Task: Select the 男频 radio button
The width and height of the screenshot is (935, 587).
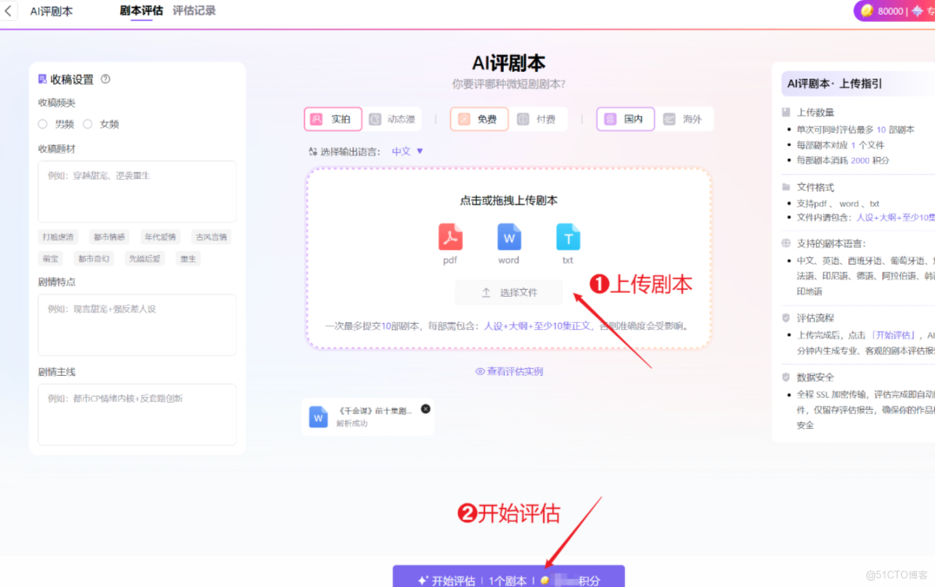Action: click(x=42, y=123)
